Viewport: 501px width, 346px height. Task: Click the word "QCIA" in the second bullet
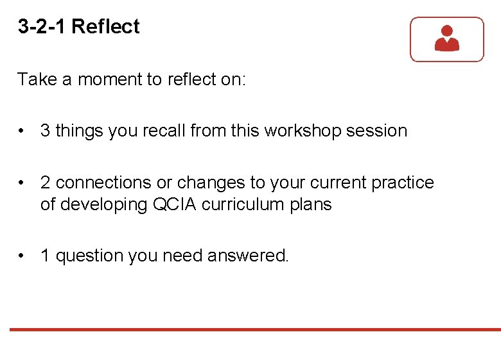(x=175, y=204)
